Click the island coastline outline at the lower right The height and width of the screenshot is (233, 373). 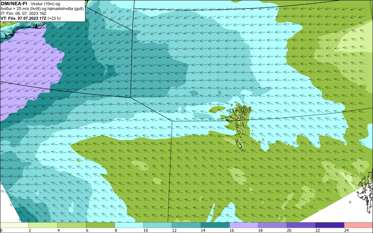pyautogui.click(x=366, y=191)
